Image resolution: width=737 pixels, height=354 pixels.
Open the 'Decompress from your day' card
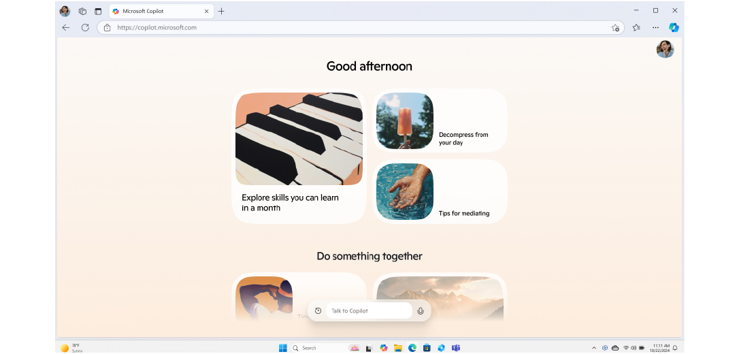coord(440,121)
